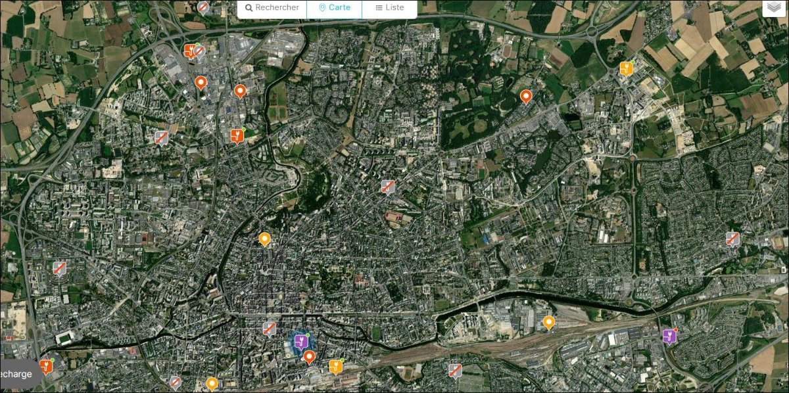Select the crossed-out grey marker left of the highlighted station
The width and height of the screenshot is (789, 393).
pyautogui.click(x=269, y=328)
